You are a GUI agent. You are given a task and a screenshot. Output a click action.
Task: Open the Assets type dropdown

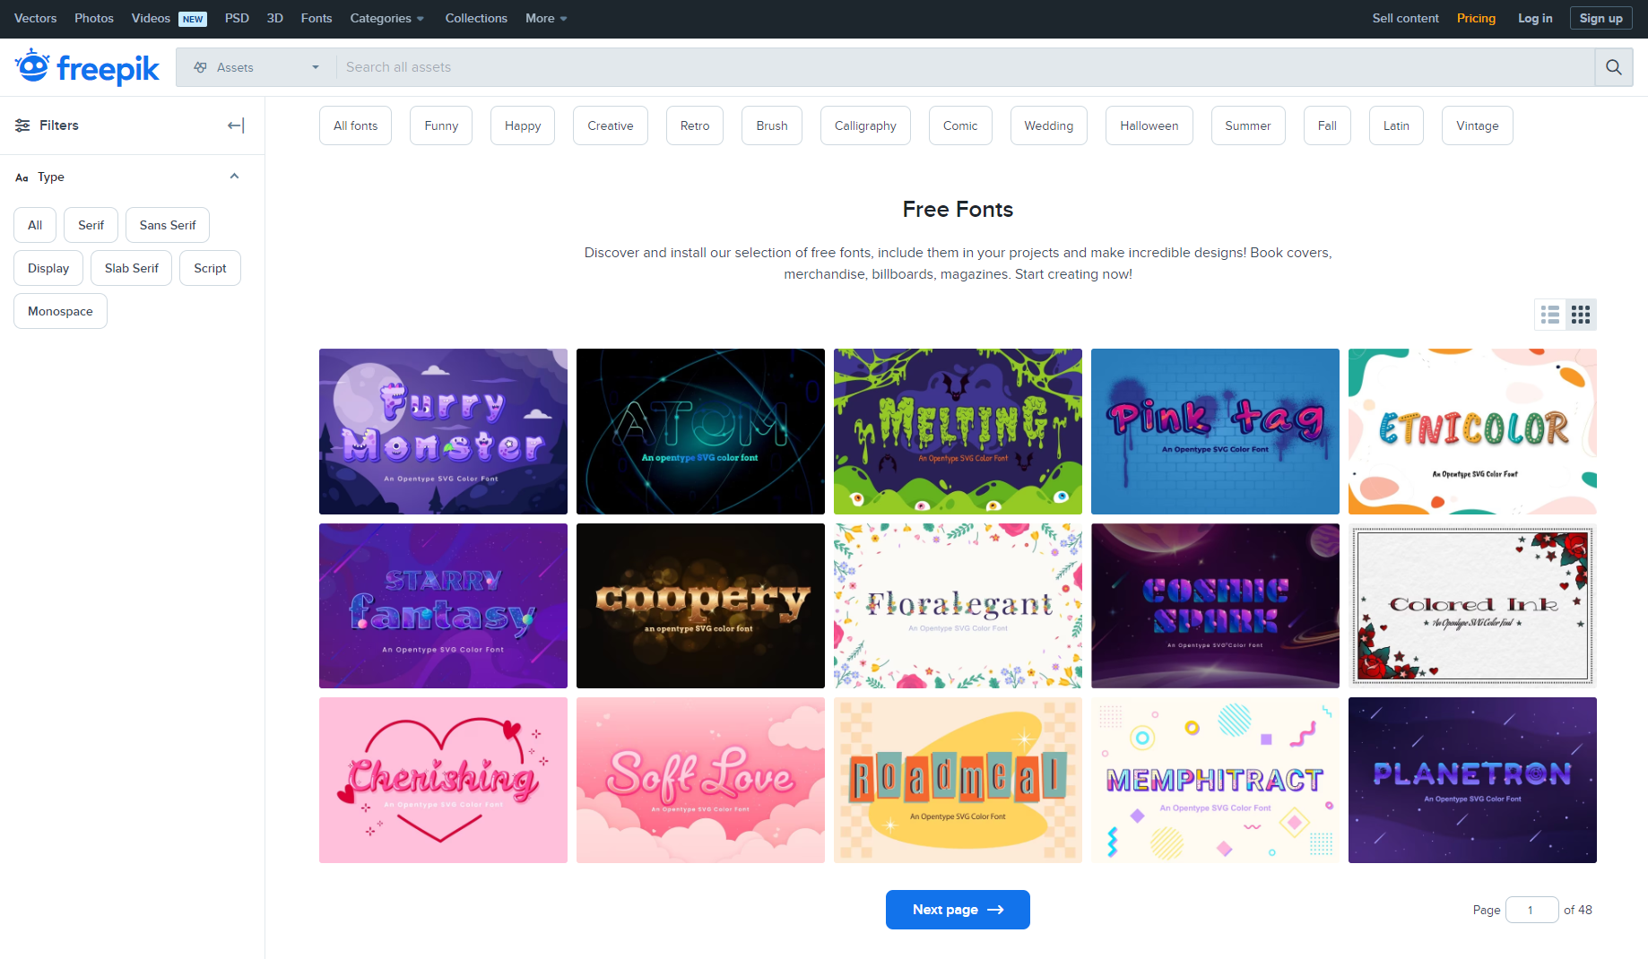(256, 67)
